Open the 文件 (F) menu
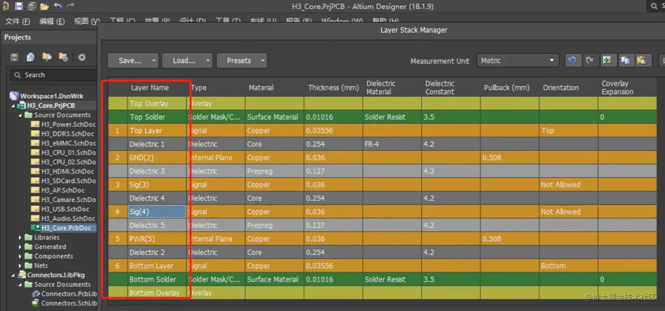 17,21
